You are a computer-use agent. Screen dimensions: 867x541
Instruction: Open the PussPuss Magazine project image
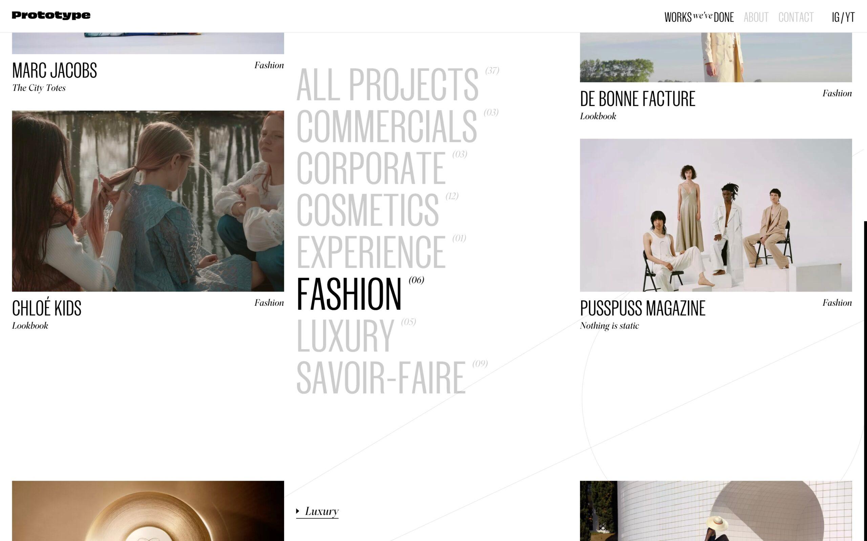coord(716,215)
